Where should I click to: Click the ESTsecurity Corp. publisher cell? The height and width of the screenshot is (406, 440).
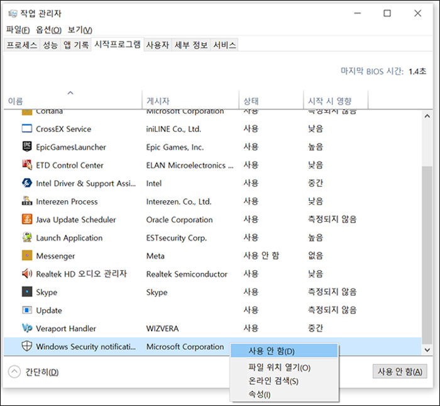[177, 238]
